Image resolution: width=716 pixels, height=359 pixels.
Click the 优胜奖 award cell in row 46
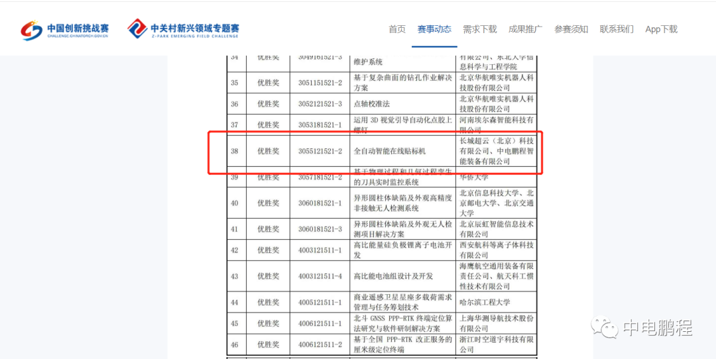click(x=268, y=344)
